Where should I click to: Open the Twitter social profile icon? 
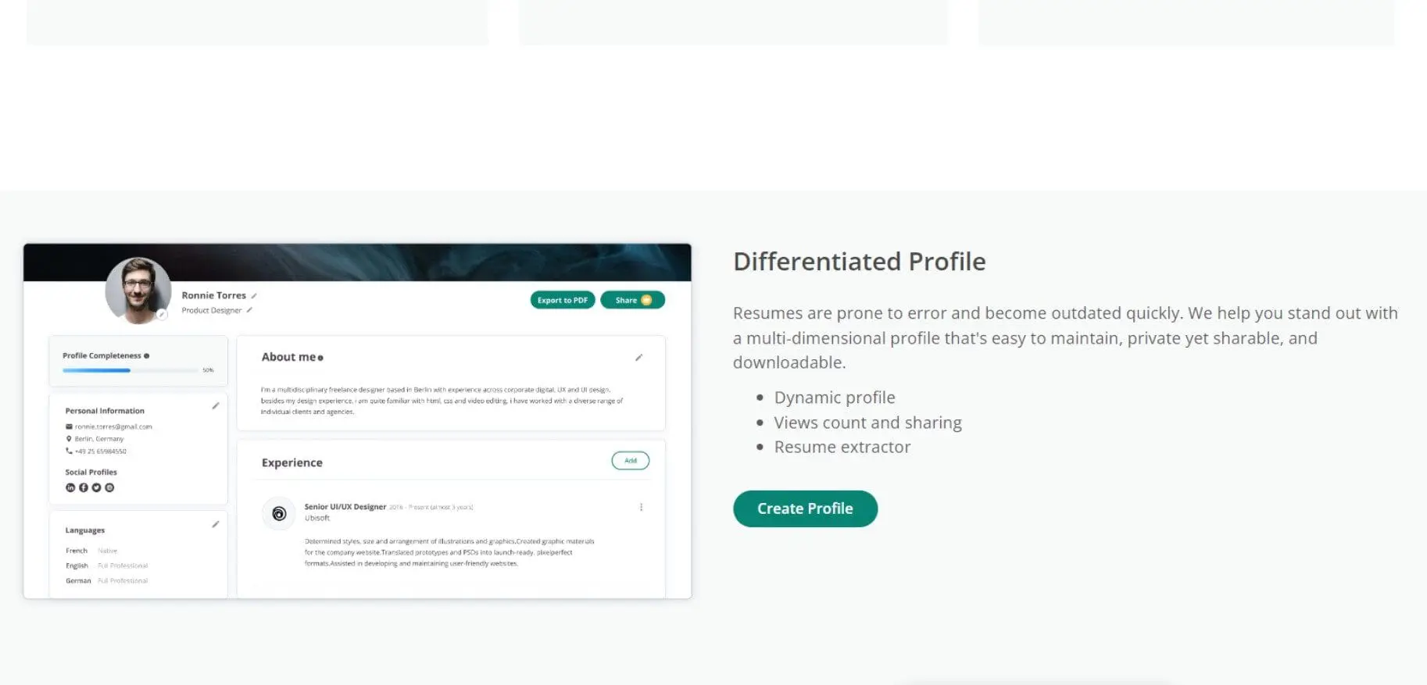(x=96, y=487)
